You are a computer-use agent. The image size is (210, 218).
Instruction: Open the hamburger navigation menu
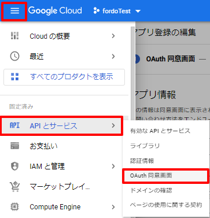coord(14,11)
